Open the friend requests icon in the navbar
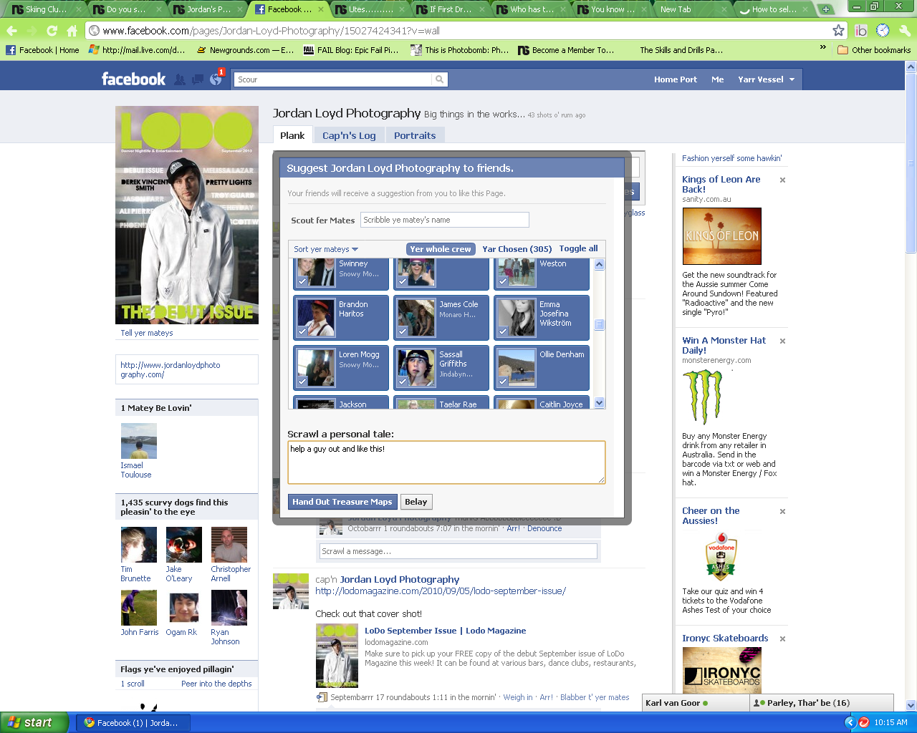Image resolution: width=917 pixels, height=733 pixels. click(x=179, y=79)
